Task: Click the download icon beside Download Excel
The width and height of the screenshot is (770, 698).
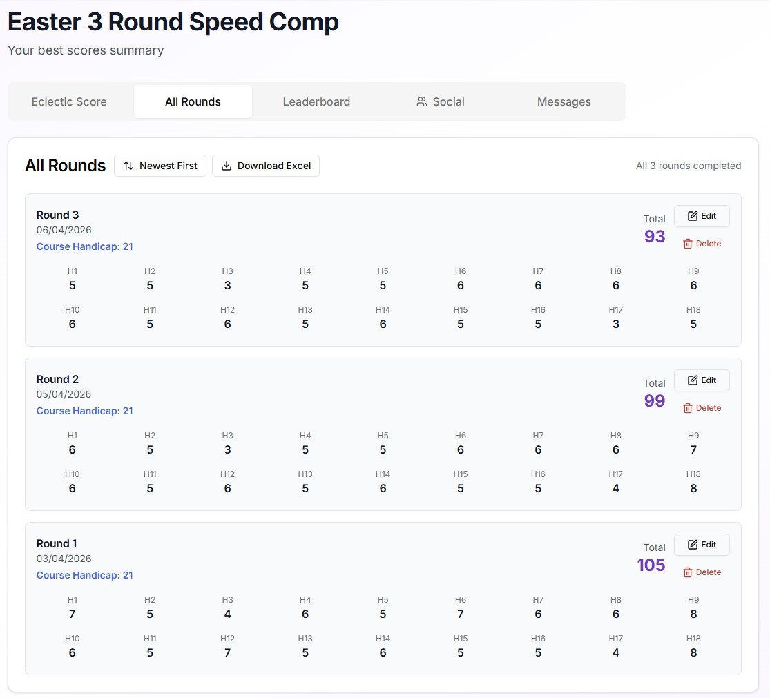Action: click(227, 166)
